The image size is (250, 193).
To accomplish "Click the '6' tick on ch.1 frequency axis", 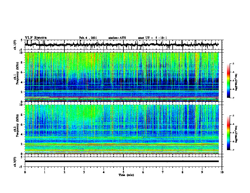I will 22,72.
